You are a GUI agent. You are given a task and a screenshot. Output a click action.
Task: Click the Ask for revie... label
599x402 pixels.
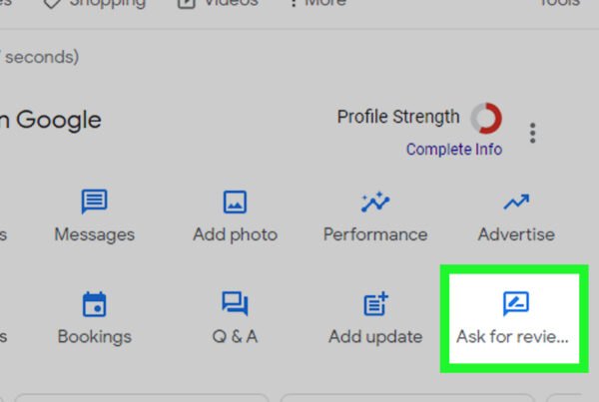512,337
